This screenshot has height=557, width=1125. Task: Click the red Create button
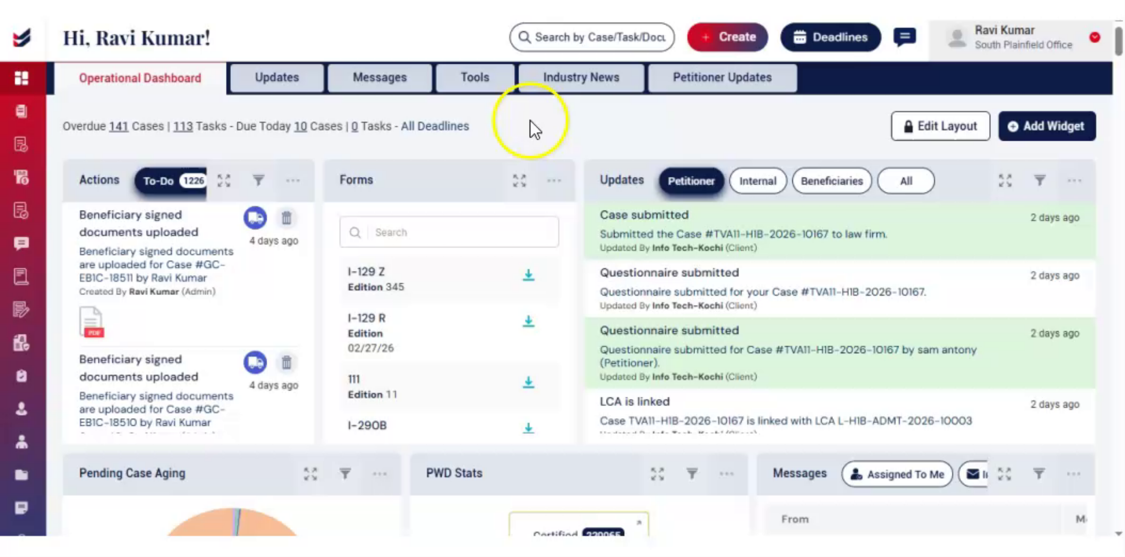[x=727, y=37]
